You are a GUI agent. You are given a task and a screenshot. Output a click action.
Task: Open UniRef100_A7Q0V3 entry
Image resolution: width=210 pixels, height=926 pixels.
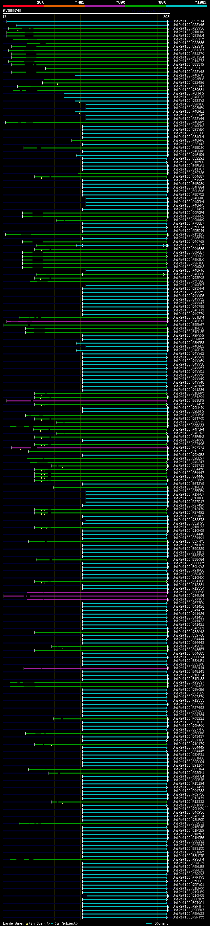(188, 874)
